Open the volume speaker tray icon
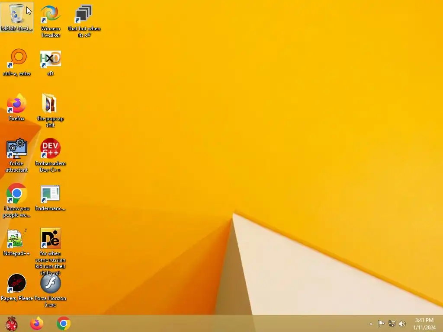The width and height of the screenshot is (443, 332). click(402, 323)
